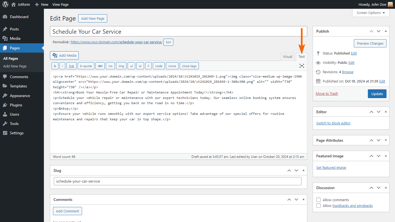Screen dimensions: 395x222
Task: Collapse the Publish panel toggle arrow
Action: pyautogui.click(x=386, y=31)
